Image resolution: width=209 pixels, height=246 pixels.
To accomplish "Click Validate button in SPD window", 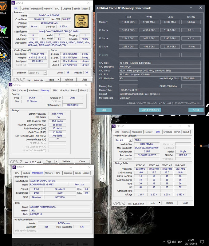I will (169, 203).
